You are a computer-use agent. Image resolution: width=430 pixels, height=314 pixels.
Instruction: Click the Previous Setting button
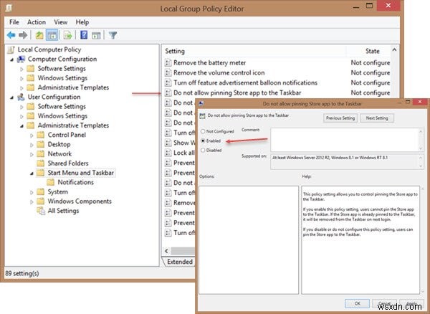[x=341, y=117]
